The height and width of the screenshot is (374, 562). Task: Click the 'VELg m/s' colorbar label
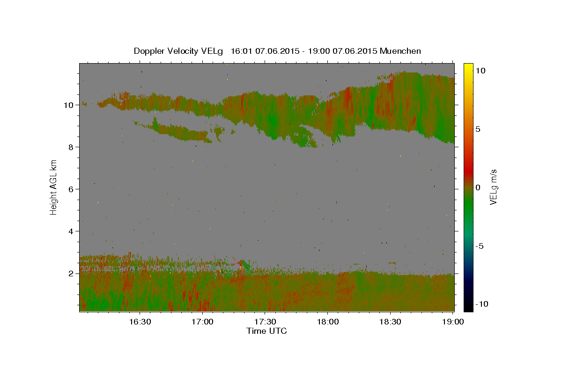493,187
